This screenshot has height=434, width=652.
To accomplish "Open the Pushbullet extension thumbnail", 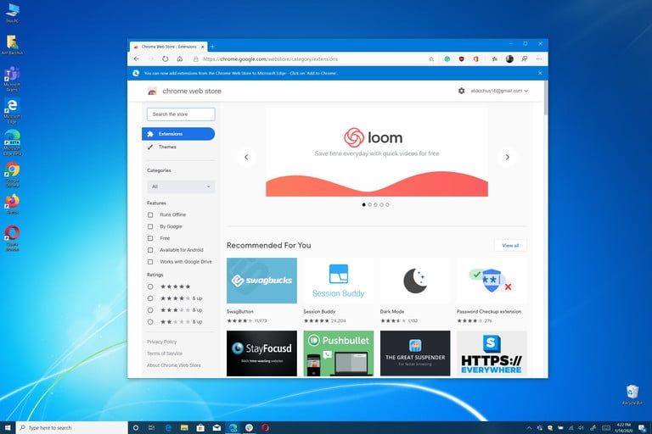I will (339, 353).
